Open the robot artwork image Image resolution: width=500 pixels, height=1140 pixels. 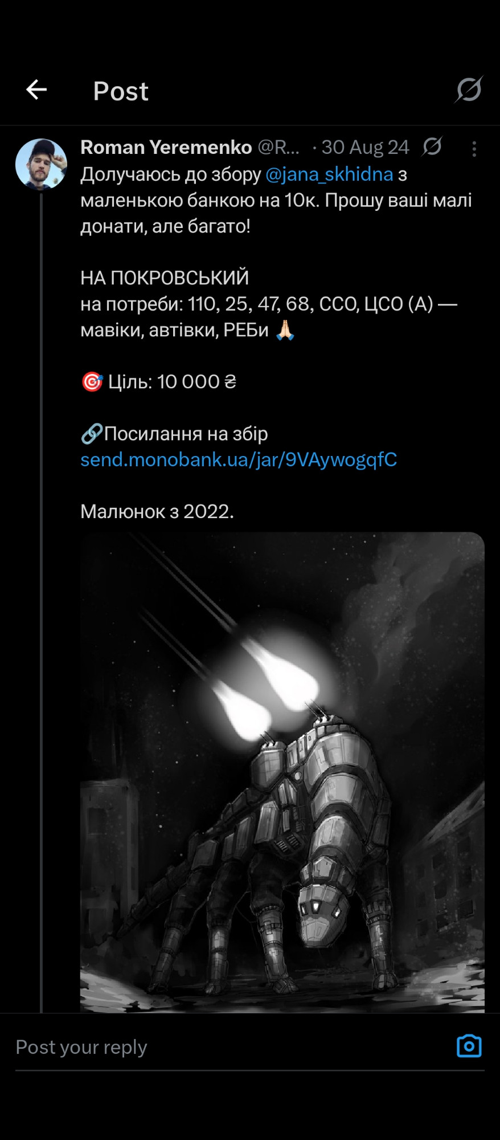(x=282, y=772)
